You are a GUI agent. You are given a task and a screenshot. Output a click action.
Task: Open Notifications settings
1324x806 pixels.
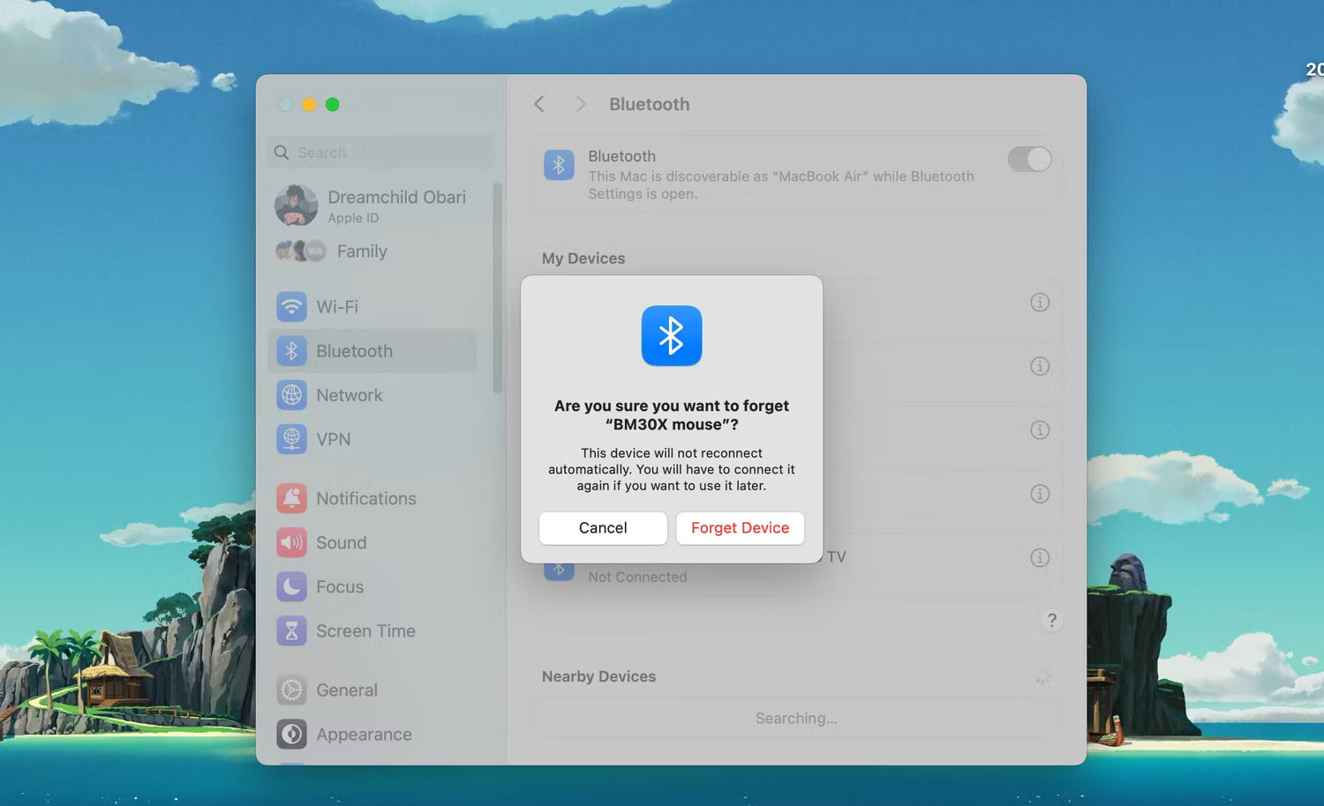tap(366, 498)
